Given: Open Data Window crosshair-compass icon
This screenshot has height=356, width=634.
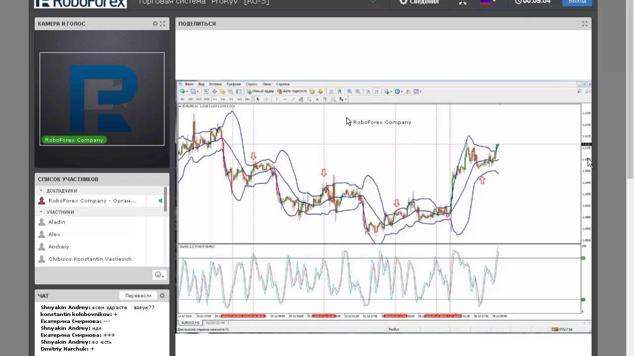Looking at the screenshot, I should click(x=214, y=91).
